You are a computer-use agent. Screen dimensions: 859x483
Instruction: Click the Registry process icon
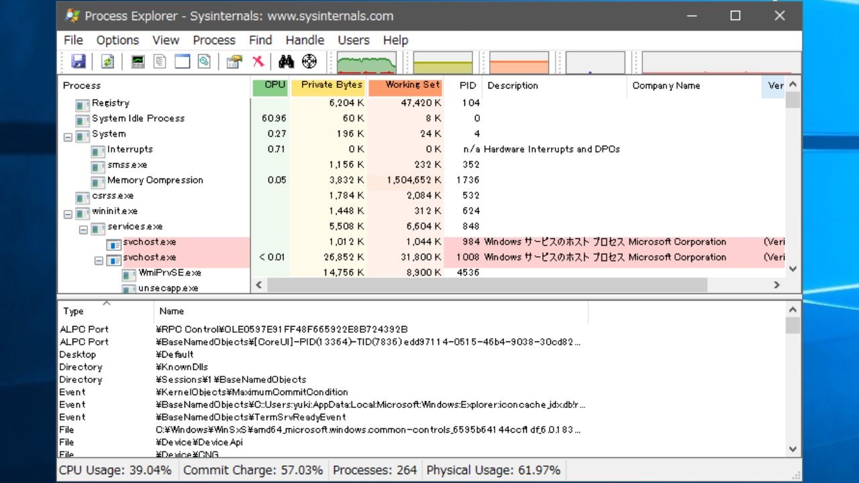(83, 104)
